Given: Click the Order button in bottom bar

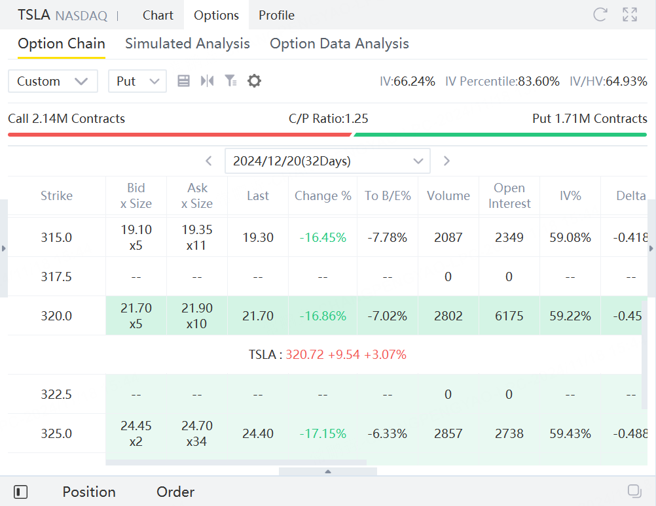Looking at the screenshot, I should (x=175, y=492).
